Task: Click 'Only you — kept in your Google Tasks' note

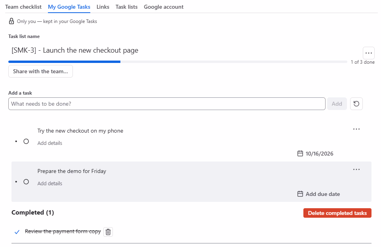Action: click(57, 21)
